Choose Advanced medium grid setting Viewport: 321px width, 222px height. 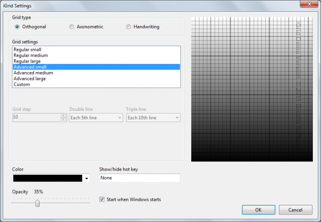[96, 73]
